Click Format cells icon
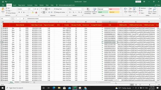 click(134, 10)
